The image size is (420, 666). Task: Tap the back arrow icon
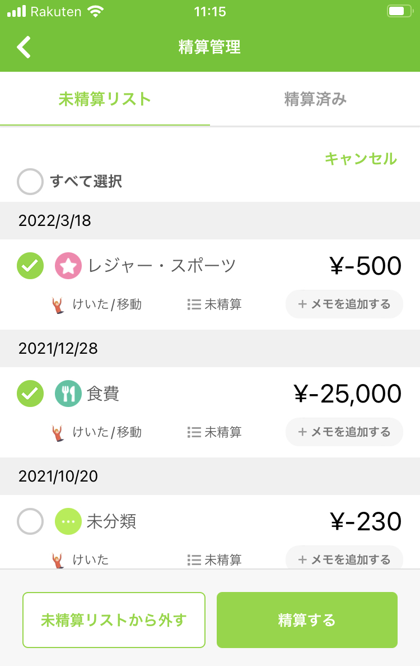[x=24, y=47]
